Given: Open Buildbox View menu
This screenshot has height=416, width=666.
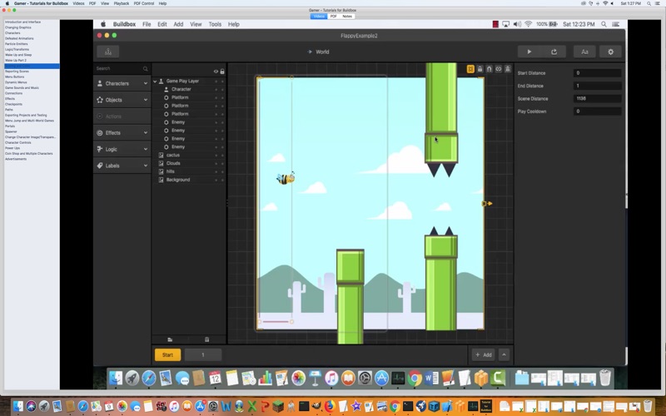Looking at the screenshot, I should (x=196, y=24).
